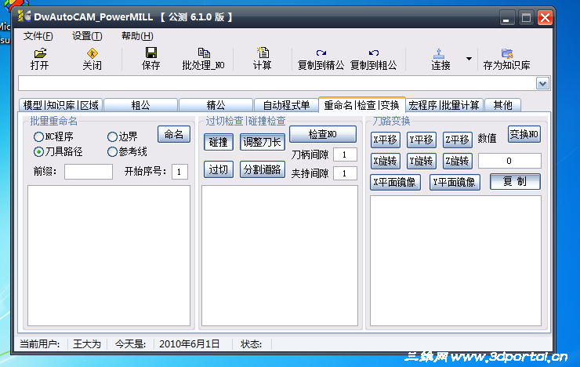Maximize the DwAutoCAM_PowerMILL window

(x=526, y=18)
